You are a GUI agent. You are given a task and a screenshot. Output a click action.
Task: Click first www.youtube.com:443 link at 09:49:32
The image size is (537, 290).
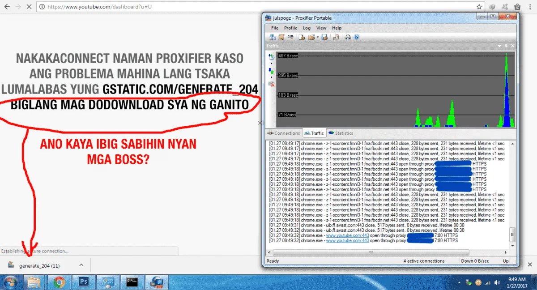click(x=347, y=235)
